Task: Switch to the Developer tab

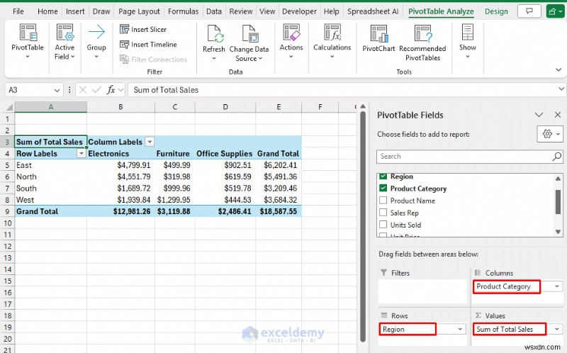Action: pos(299,11)
